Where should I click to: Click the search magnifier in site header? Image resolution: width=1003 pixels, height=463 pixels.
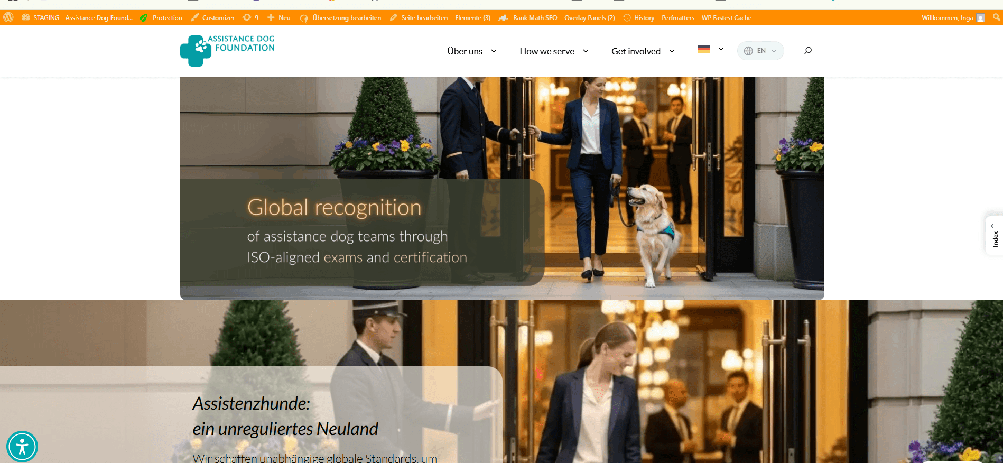(x=808, y=51)
